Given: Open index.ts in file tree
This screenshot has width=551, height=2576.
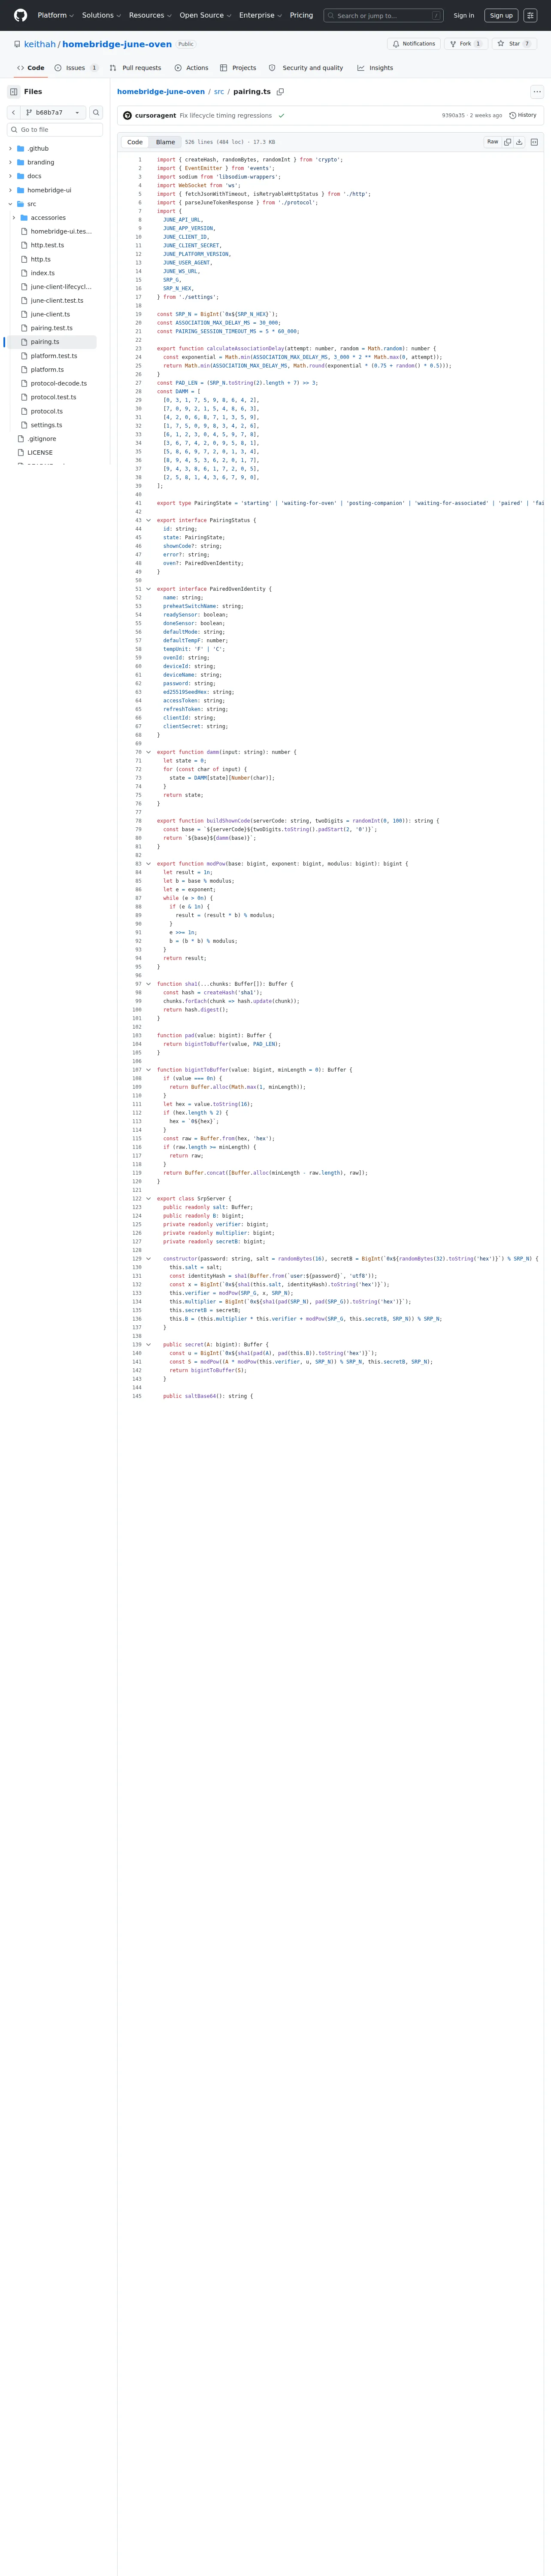Looking at the screenshot, I should 43,273.
